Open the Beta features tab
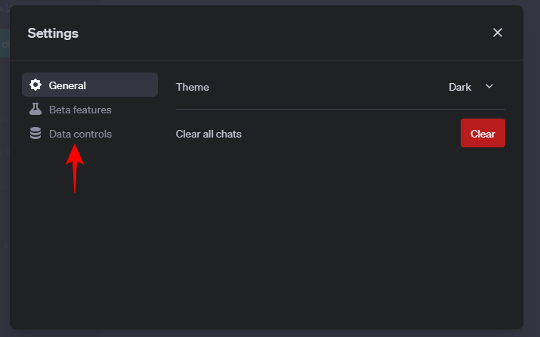 80,110
